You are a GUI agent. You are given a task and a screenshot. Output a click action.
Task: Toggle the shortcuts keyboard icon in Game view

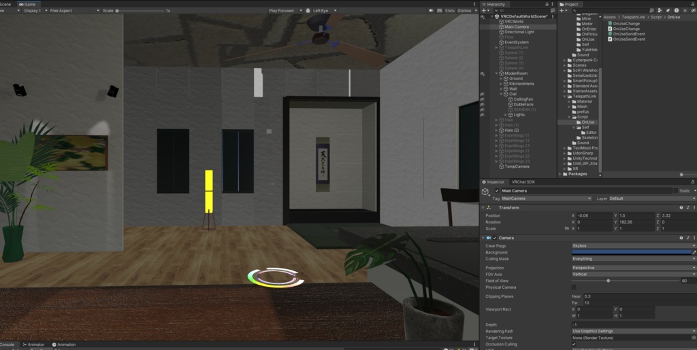pyautogui.click(x=440, y=10)
